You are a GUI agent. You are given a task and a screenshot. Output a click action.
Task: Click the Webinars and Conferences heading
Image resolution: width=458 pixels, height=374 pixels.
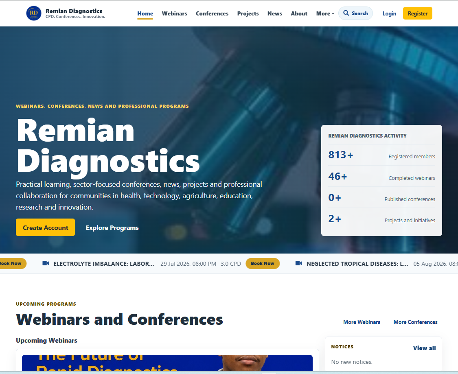tap(119, 319)
